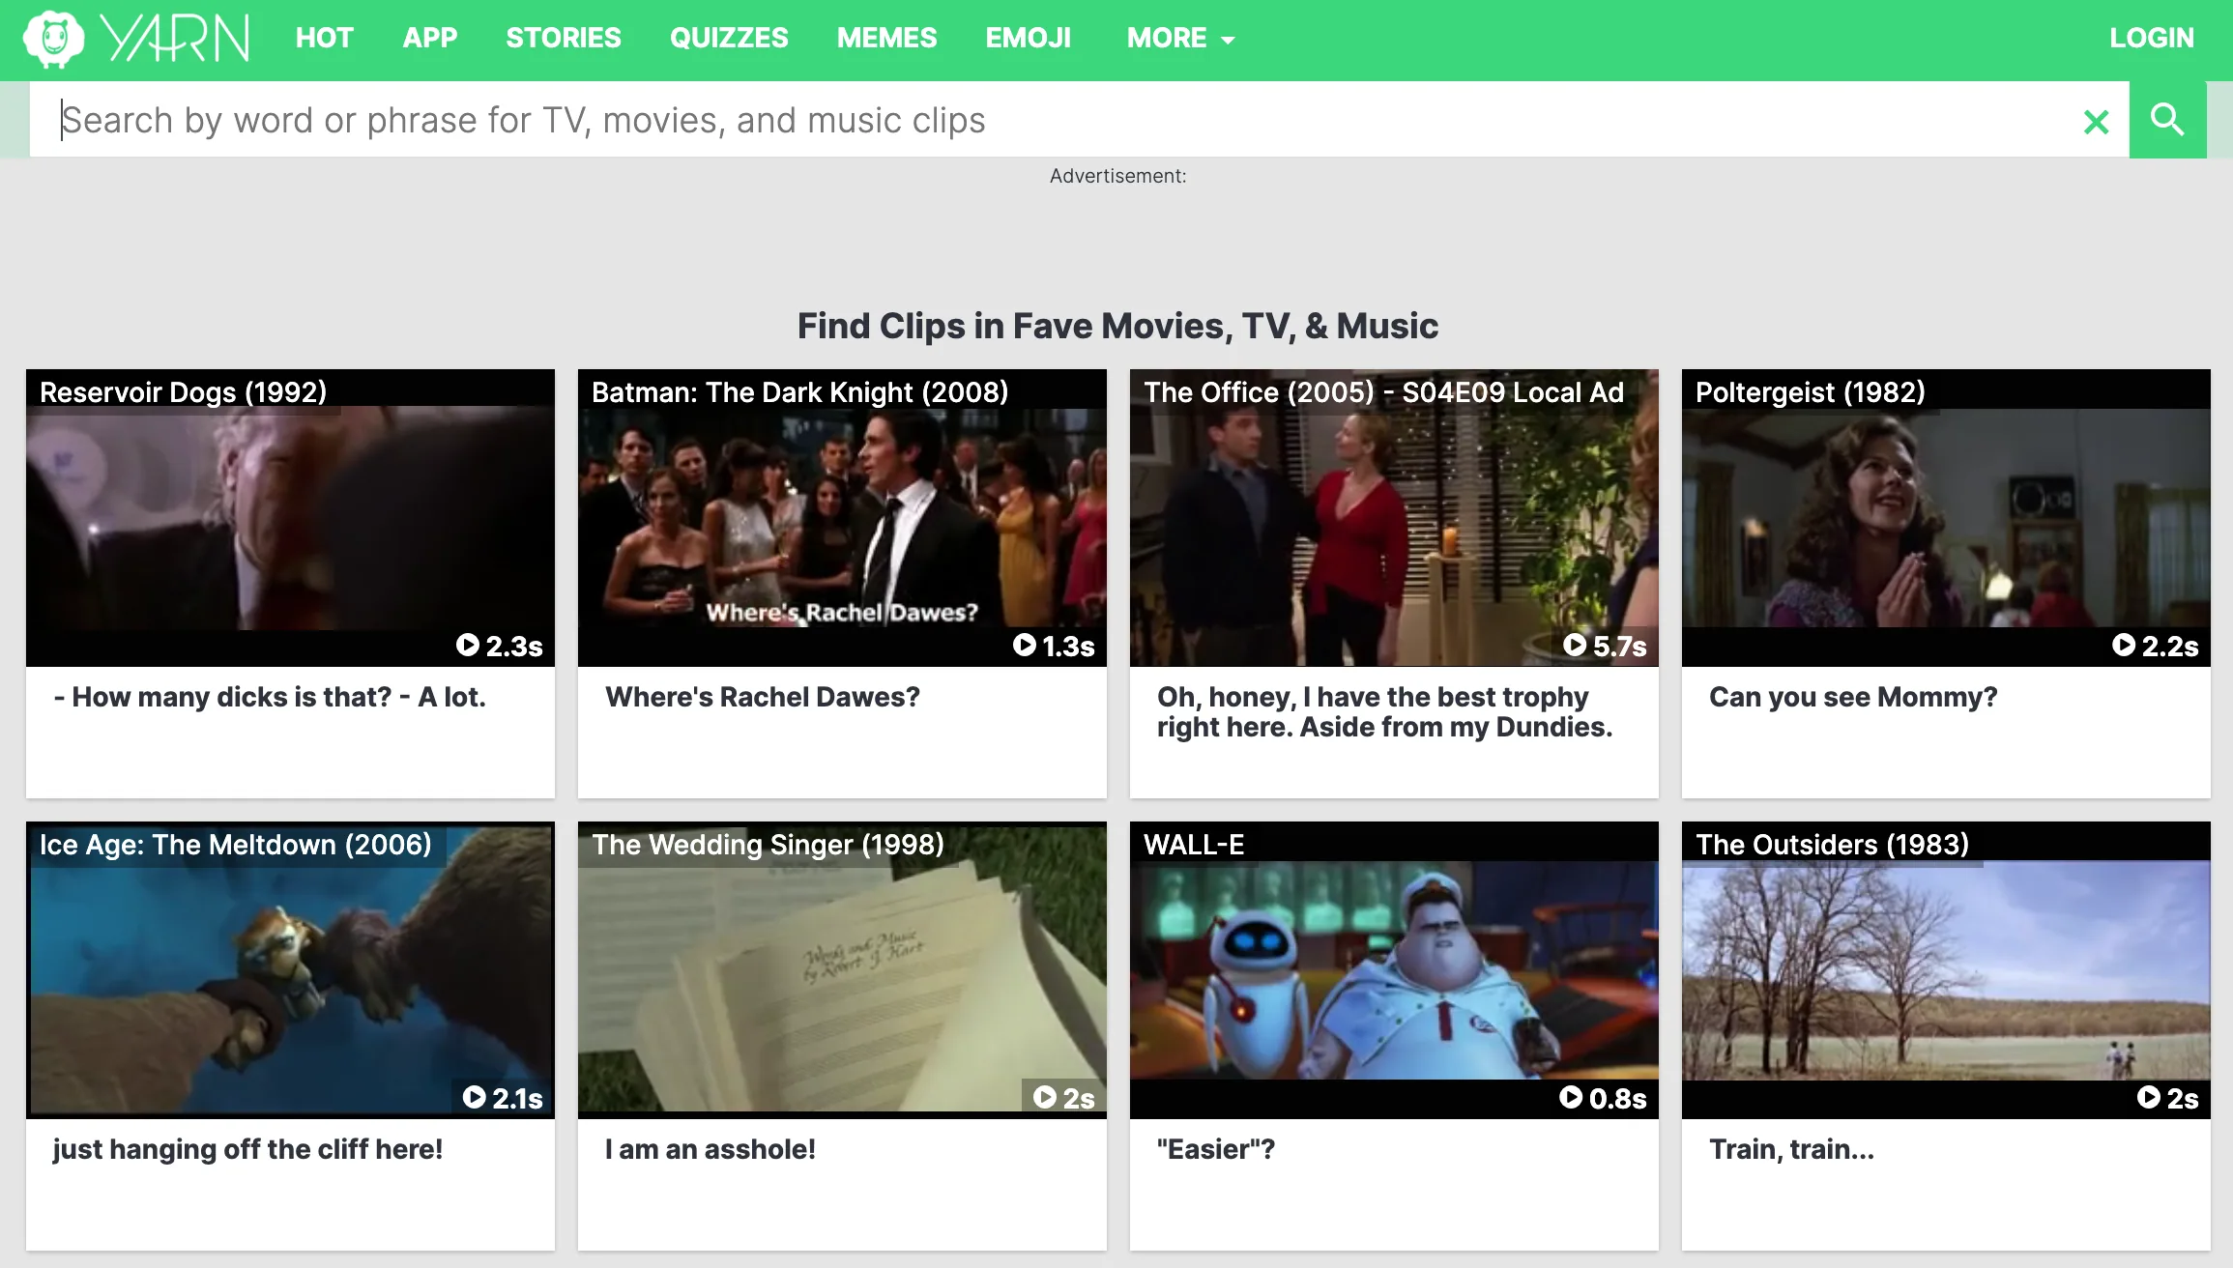Click play icon on Dark Knight 1.3s clip
2233x1268 pixels.
tap(1025, 645)
